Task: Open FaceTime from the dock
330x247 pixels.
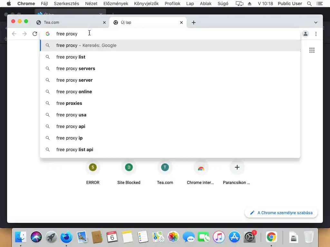Action: coord(204,237)
